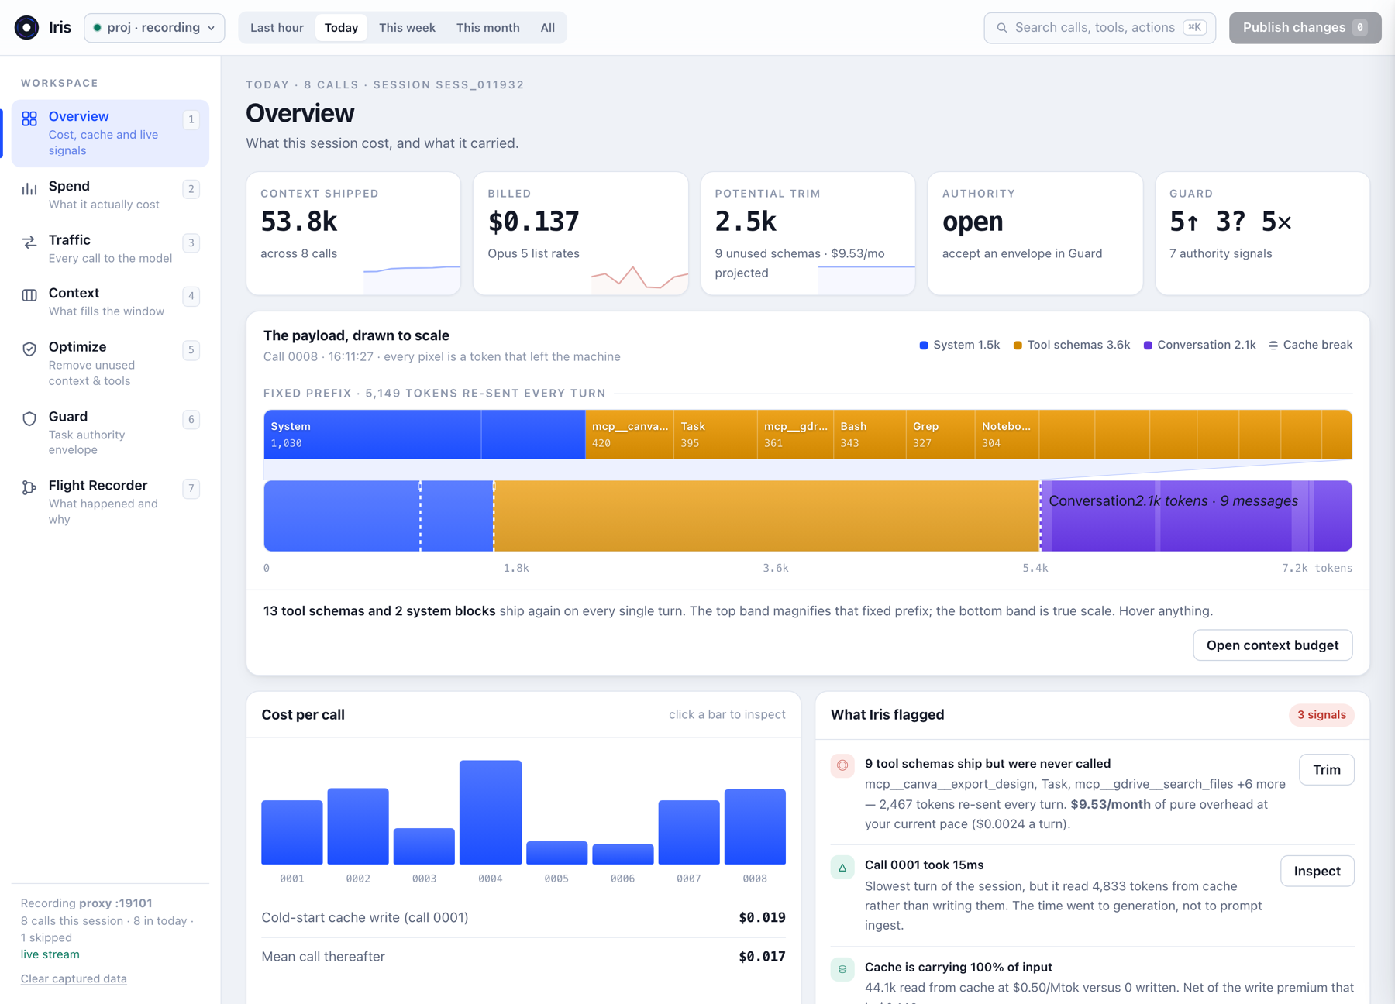
Task: Toggle the Conversation legend entry
Action: pos(1200,345)
